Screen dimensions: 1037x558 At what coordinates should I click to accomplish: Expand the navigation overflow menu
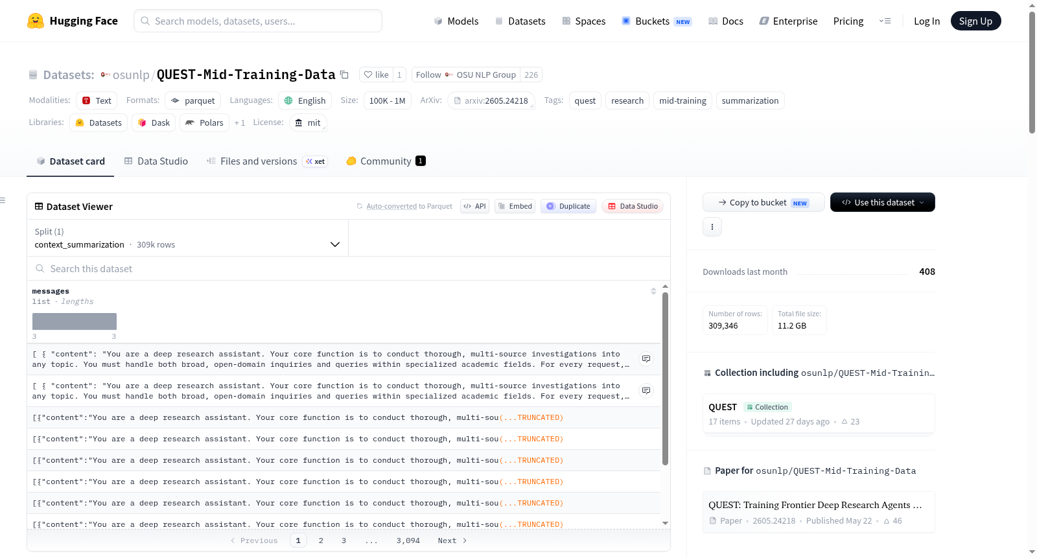(885, 21)
